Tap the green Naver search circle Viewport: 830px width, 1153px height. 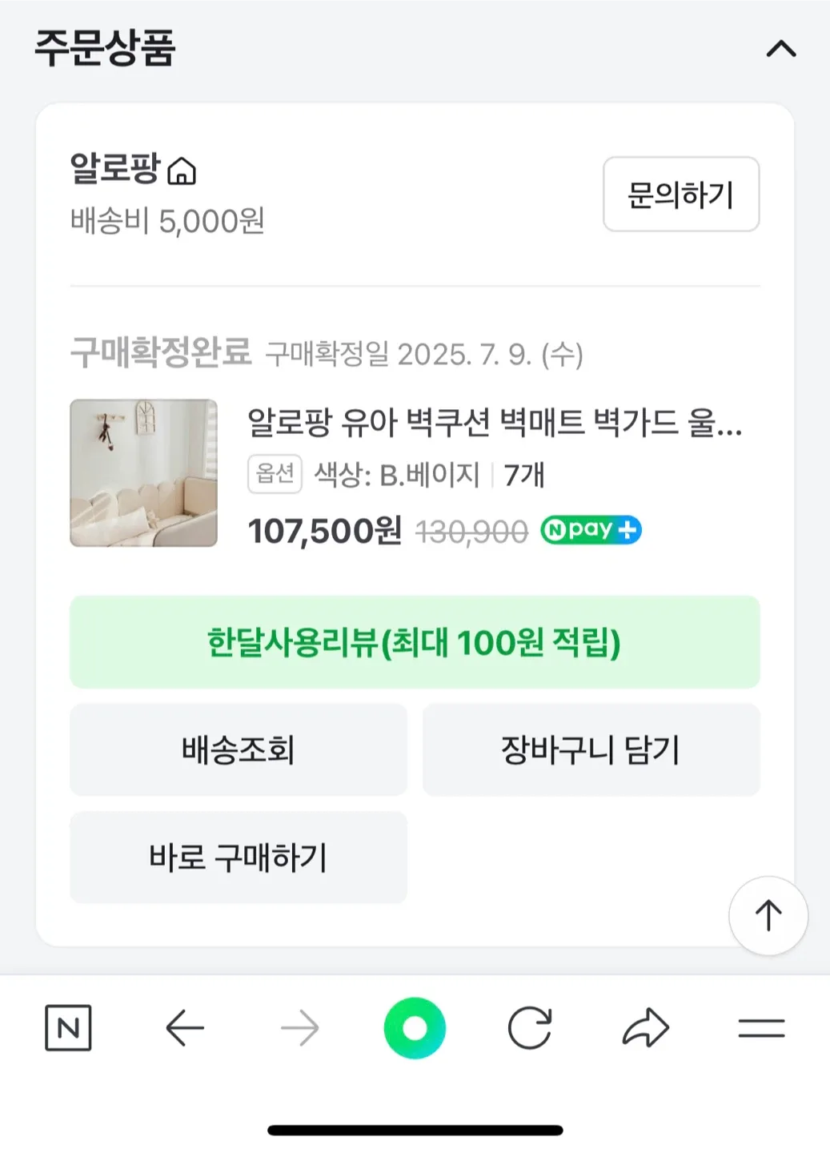click(415, 1027)
